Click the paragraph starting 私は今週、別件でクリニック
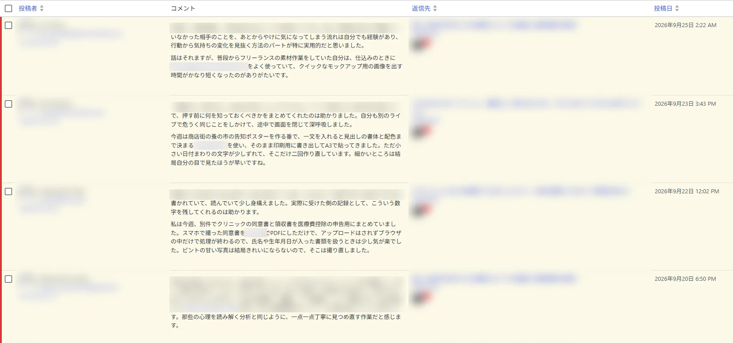 [x=286, y=237]
